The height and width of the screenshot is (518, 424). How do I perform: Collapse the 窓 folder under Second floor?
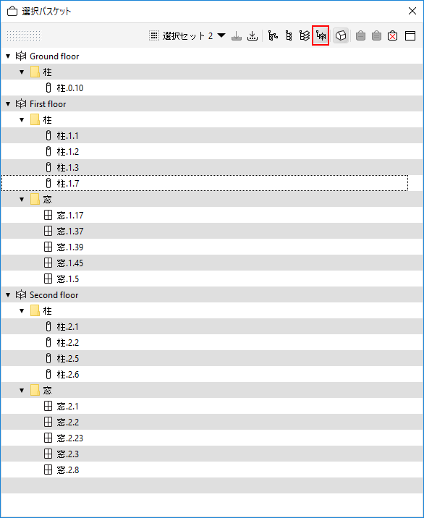(x=22, y=390)
